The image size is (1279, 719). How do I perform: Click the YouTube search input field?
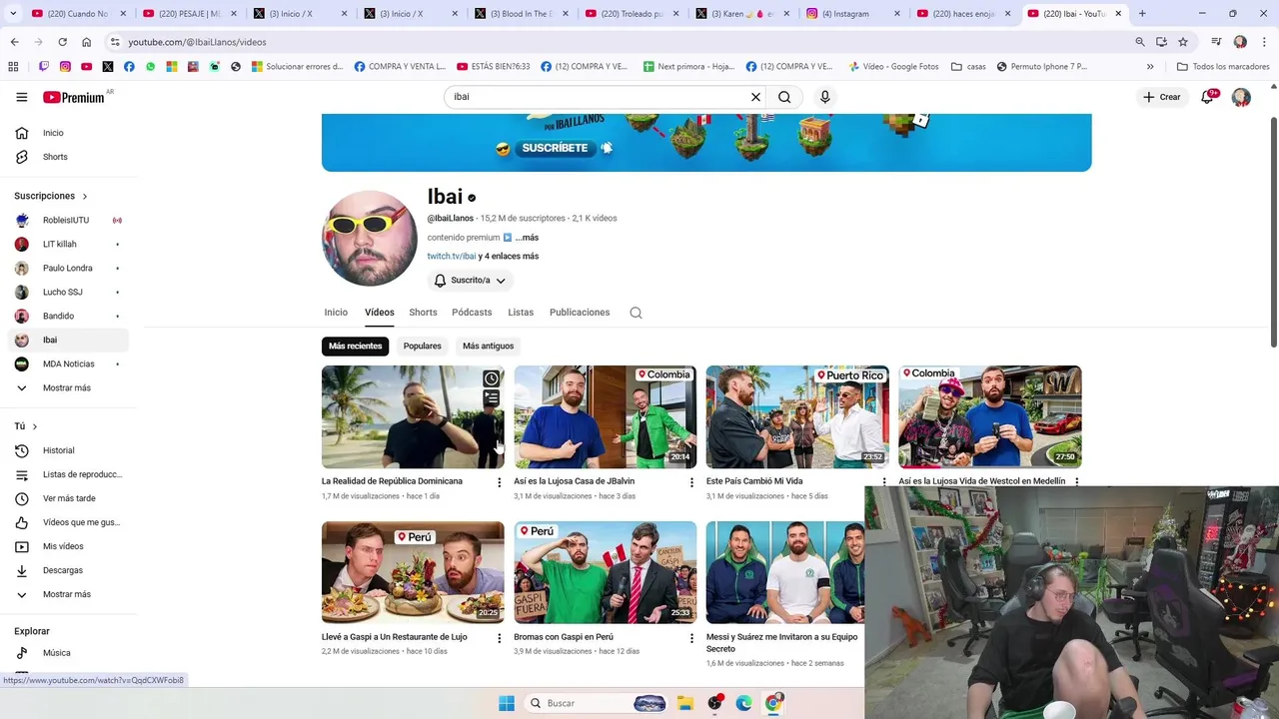600,97
